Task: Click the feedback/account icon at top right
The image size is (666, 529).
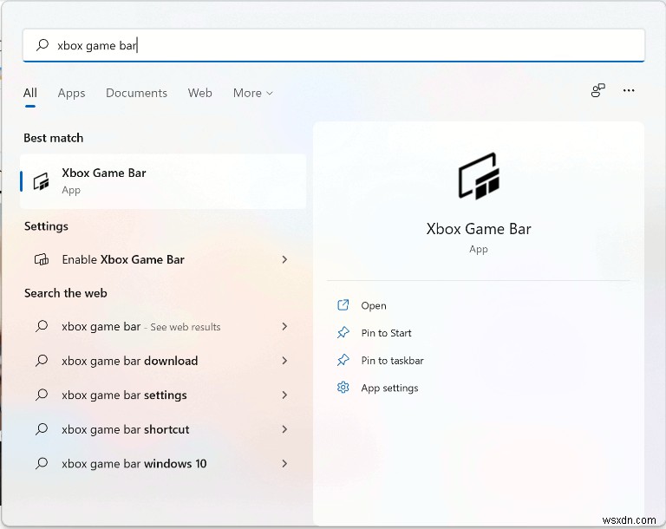Action: click(x=598, y=90)
